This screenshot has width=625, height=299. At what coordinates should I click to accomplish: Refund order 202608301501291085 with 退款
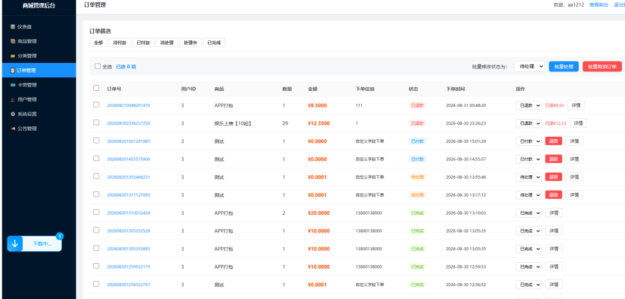[554, 141]
